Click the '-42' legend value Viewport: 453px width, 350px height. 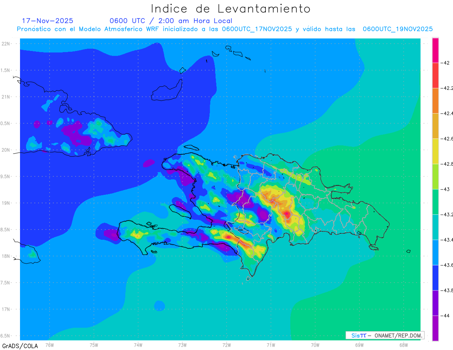click(x=445, y=63)
